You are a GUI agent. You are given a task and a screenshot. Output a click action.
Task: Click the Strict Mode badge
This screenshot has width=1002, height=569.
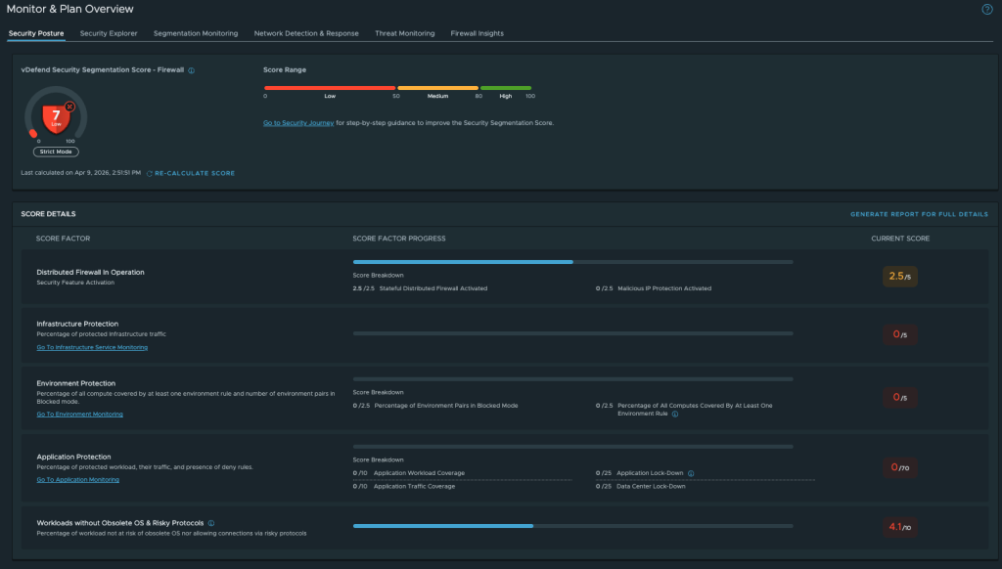coord(56,152)
